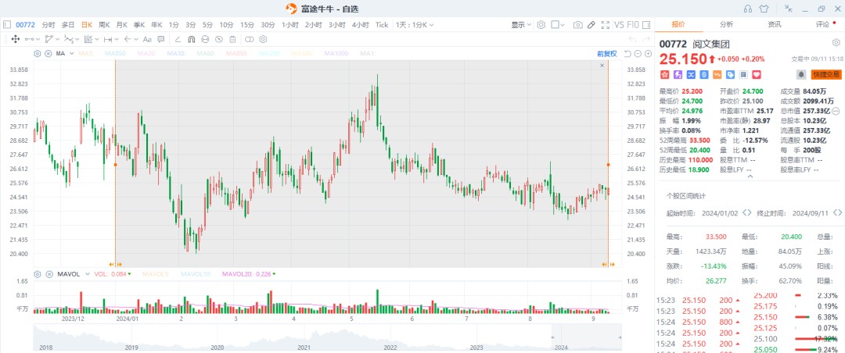845x353 pixels.
Task: Add stock to favorites heart icon
Action: [x=757, y=74]
